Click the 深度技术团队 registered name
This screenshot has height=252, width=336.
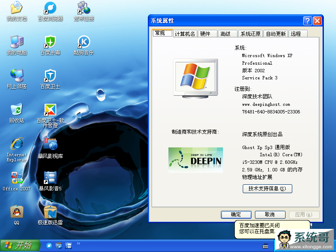[257, 97]
